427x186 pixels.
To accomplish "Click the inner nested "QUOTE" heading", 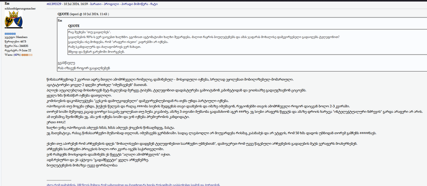I will [73, 26].
